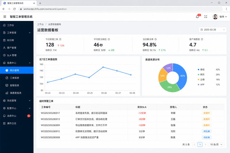Expand the 系统管理 sidebar menu
Viewport: 230px width, 153px height.
pyautogui.click(x=17, y=100)
